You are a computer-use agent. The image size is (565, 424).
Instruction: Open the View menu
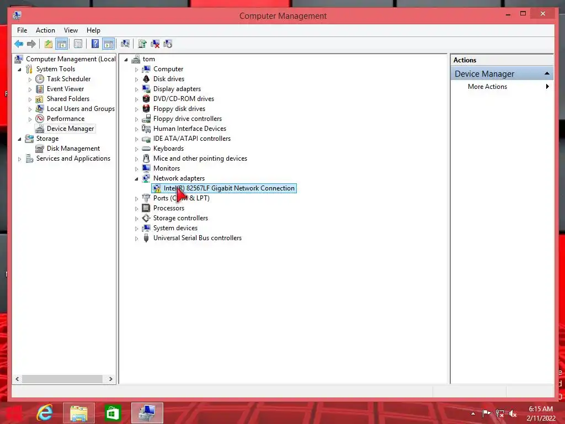(71, 30)
